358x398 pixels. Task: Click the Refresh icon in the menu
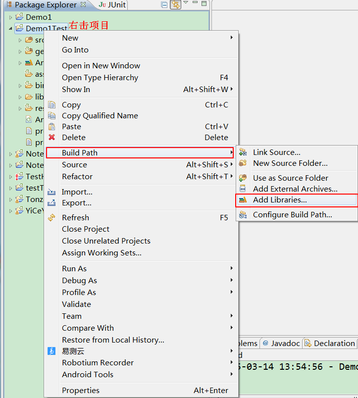(x=52, y=218)
